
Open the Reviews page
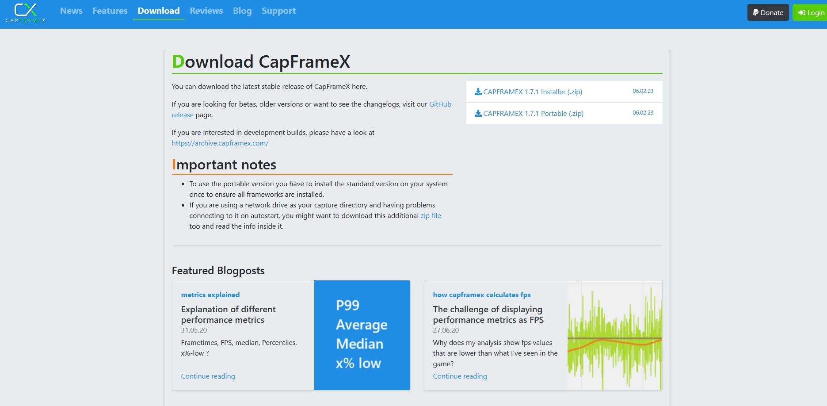point(206,11)
